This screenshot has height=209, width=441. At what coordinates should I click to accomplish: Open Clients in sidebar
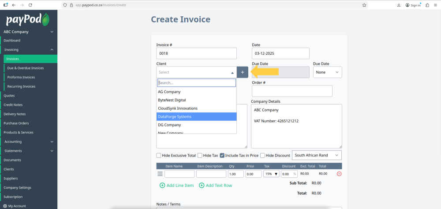pos(29,169)
